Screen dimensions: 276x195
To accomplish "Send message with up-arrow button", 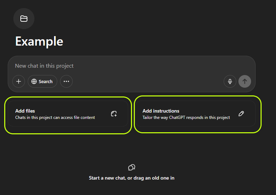I will click(x=245, y=81).
